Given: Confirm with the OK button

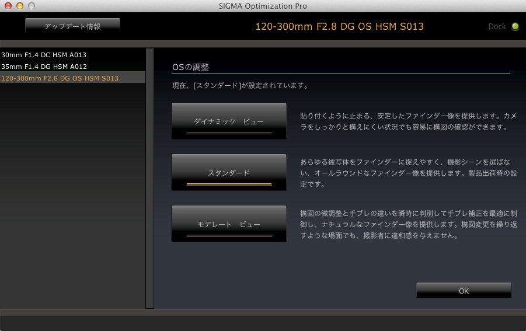Looking at the screenshot, I should point(464,290).
